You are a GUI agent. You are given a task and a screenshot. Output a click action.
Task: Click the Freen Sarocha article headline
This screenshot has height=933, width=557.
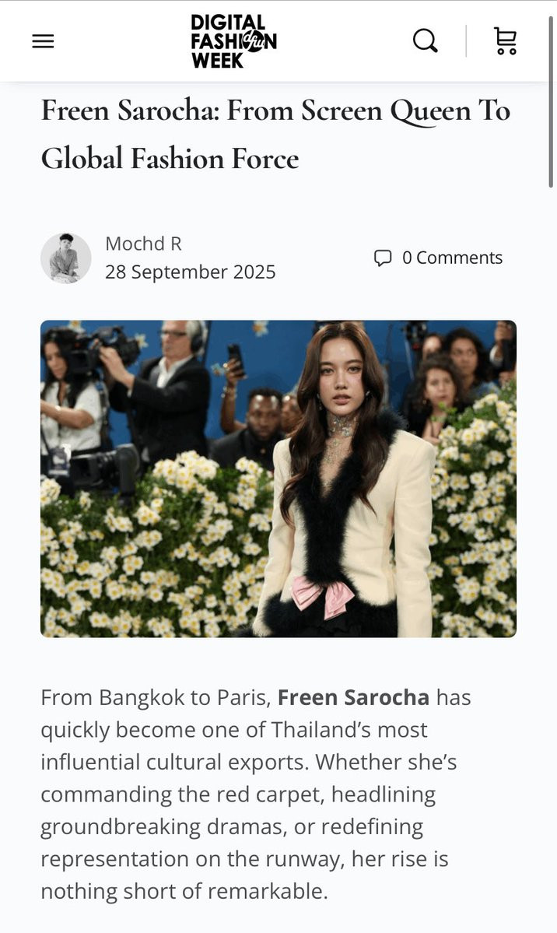pos(275,135)
